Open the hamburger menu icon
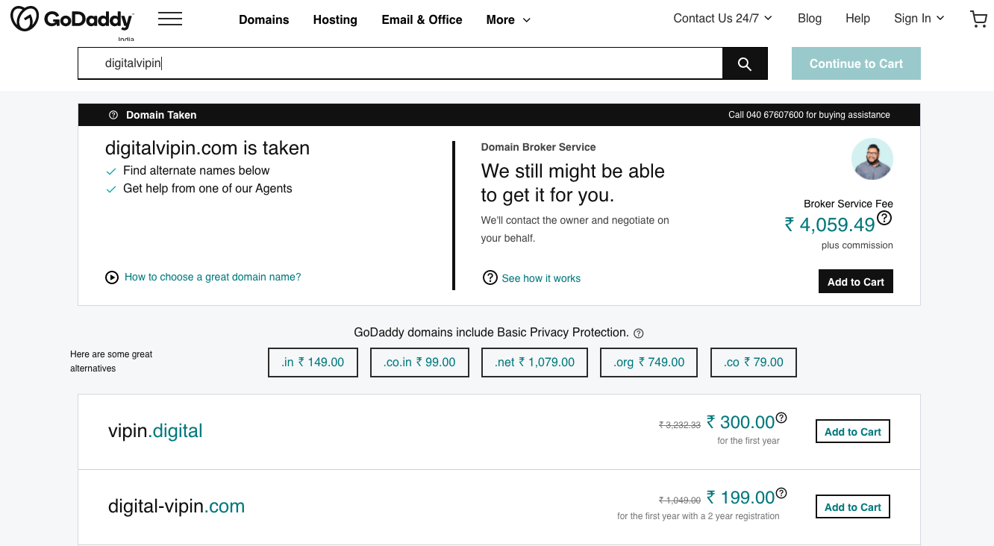This screenshot has height=546, width=994. (170, 19)
